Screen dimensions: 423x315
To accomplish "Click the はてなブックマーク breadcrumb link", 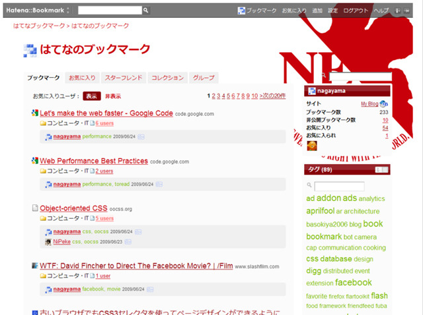I will click(39, 26).
